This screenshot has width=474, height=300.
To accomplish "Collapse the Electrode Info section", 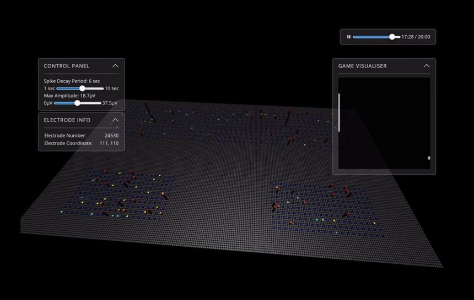I will point(115,120).
